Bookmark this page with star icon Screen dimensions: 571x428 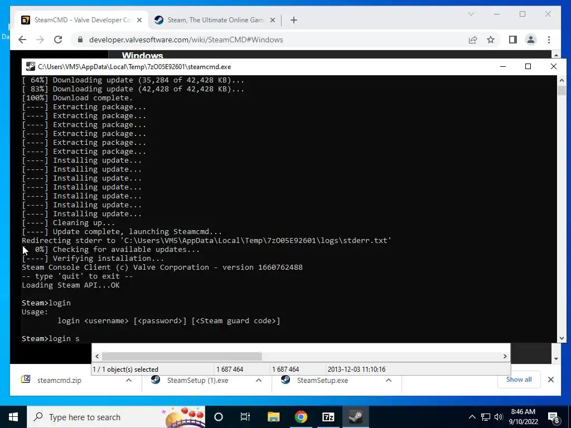[491, 40]
